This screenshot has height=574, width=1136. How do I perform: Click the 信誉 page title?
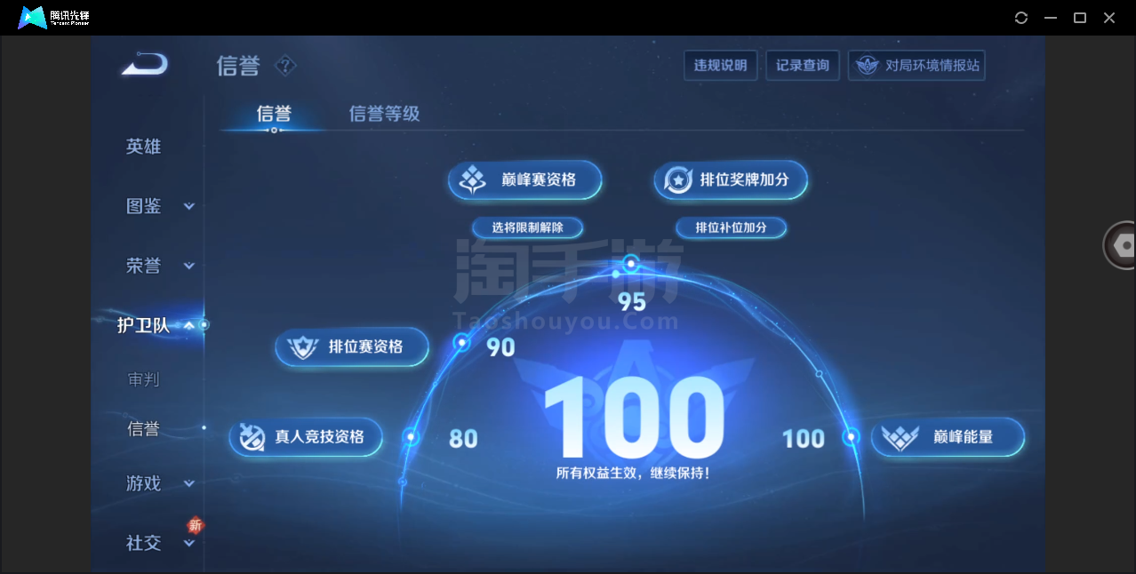point(238,66)
